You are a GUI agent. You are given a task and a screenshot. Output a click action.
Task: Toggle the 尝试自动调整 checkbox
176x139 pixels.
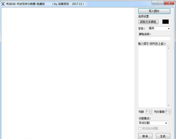(x=140, y=129)
